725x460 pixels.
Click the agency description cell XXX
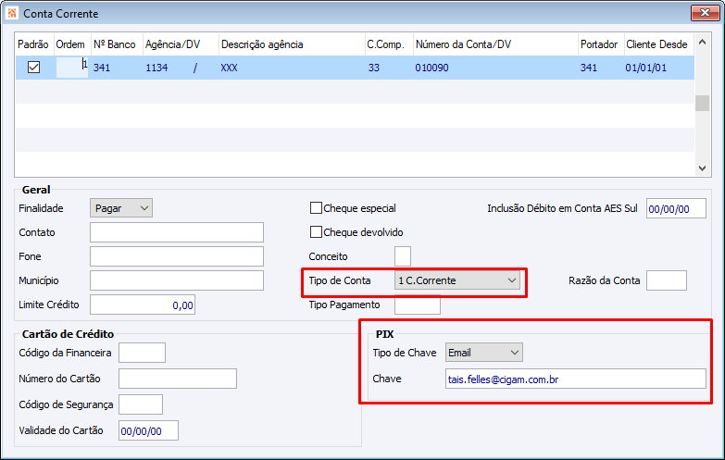coord(229,68)
